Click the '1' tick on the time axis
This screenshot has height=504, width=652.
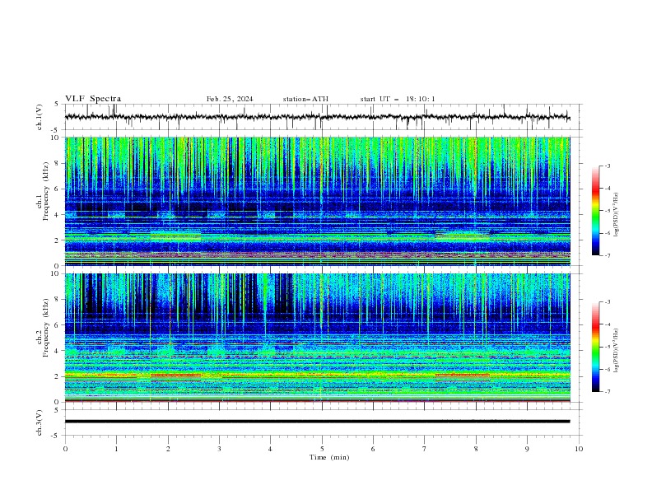[116, 449]
